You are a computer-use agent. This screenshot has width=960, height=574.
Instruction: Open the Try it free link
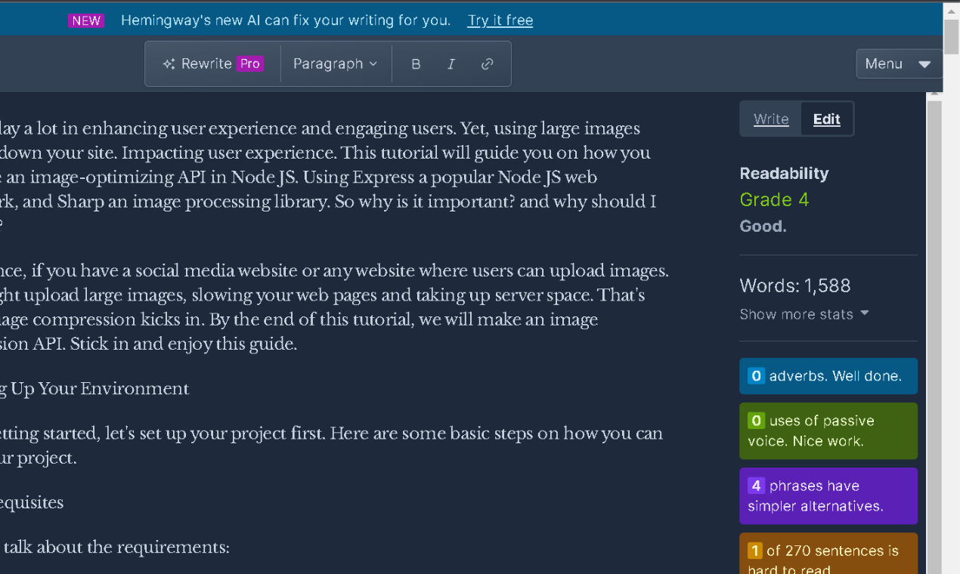point(500,20)
